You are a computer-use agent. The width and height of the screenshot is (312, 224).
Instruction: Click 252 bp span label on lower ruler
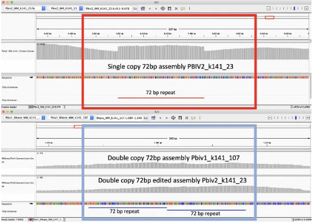173,139
